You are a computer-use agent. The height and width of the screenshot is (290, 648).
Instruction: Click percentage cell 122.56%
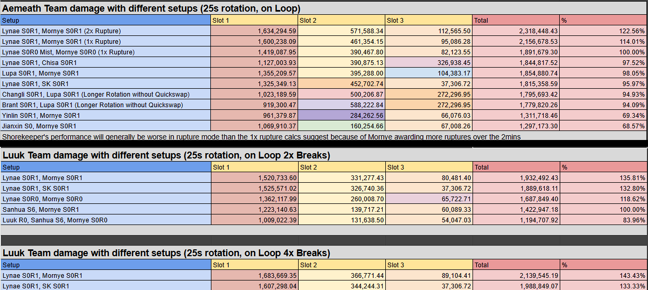(x=603, y=31)
